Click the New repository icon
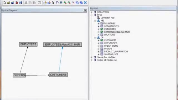178x100 pixels. click(5, 2)
